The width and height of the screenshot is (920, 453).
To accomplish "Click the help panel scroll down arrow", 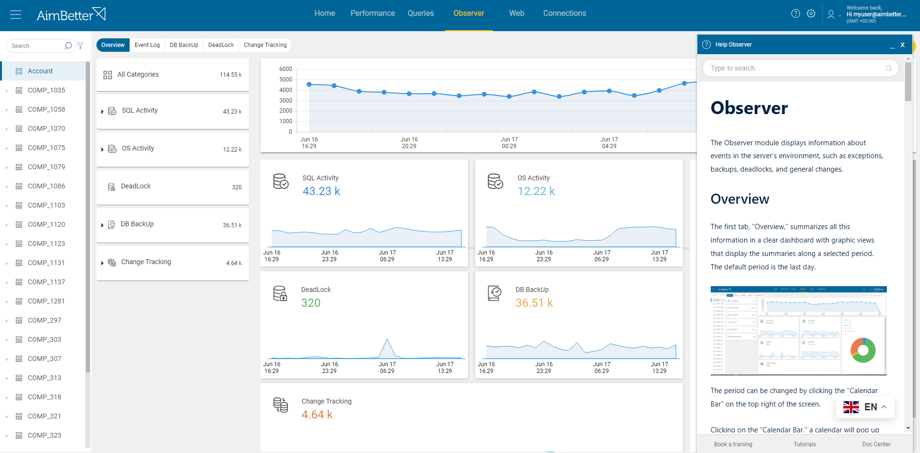I will tap(908, 428).
